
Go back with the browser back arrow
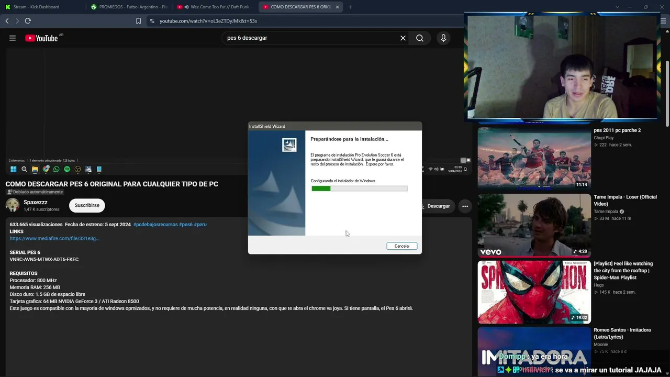click(7, 21)
